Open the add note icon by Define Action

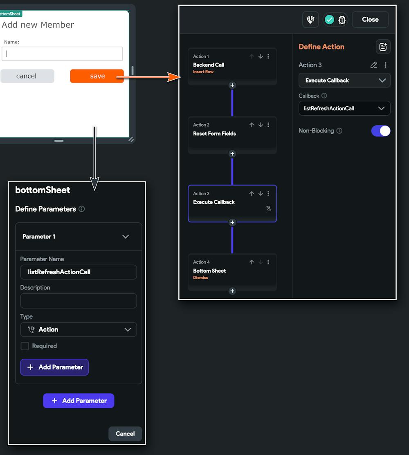pyautogui.click(x=383, y=47)
